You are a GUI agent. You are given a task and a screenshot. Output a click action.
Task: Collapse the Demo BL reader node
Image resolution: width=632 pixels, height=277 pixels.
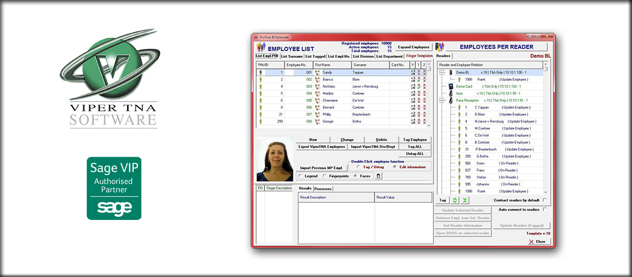tap(442, 73)
